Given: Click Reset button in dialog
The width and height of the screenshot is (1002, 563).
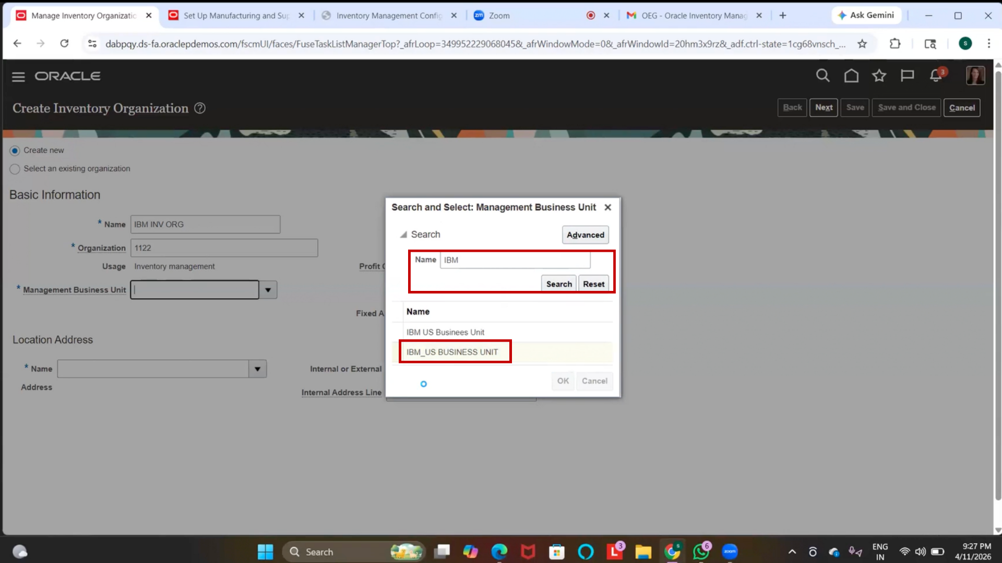Looking at the screenshot, I should pyautogui.click(x=593, y=284).
